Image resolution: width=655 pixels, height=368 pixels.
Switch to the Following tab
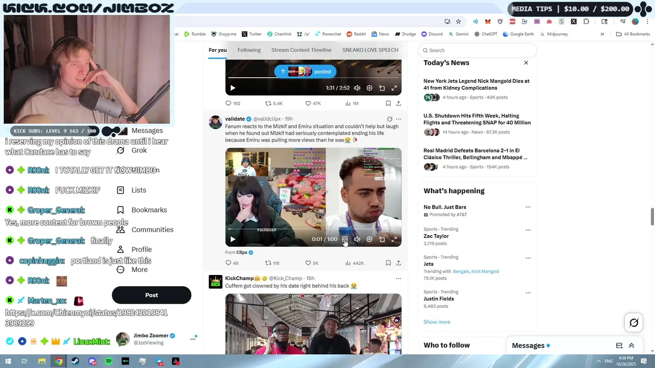[249, 50]
